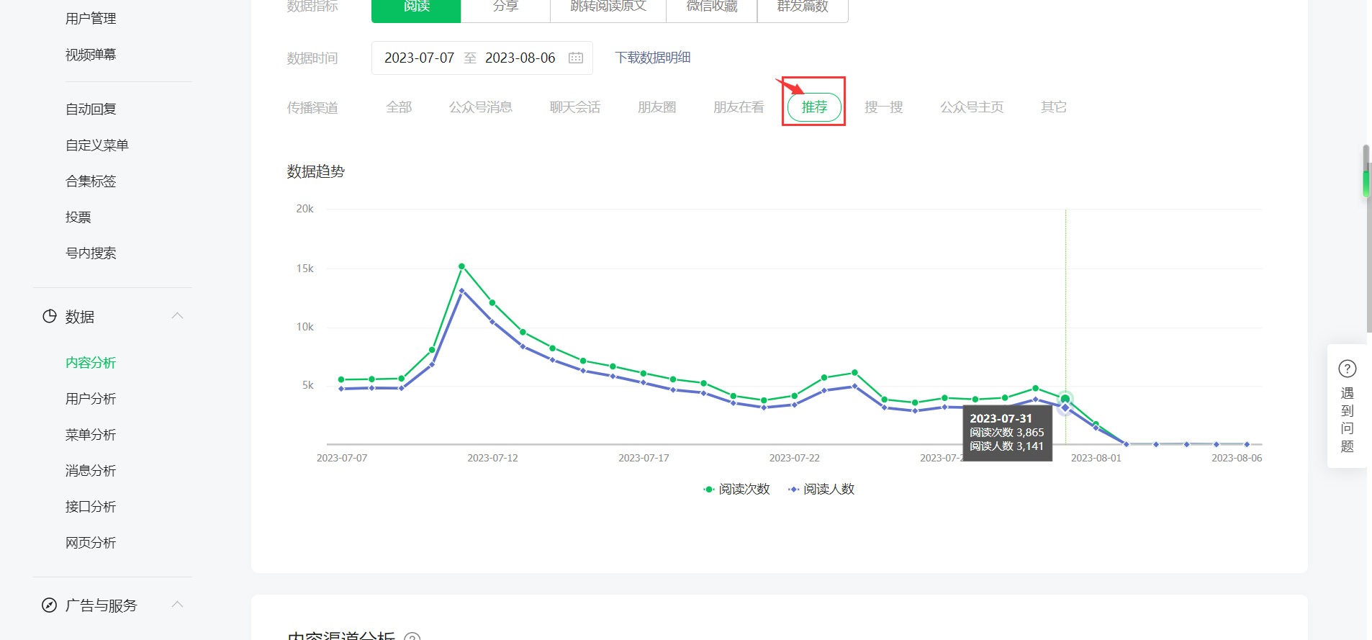
Task: Click the 遇到问题 help button
Action: [1348, 406]
